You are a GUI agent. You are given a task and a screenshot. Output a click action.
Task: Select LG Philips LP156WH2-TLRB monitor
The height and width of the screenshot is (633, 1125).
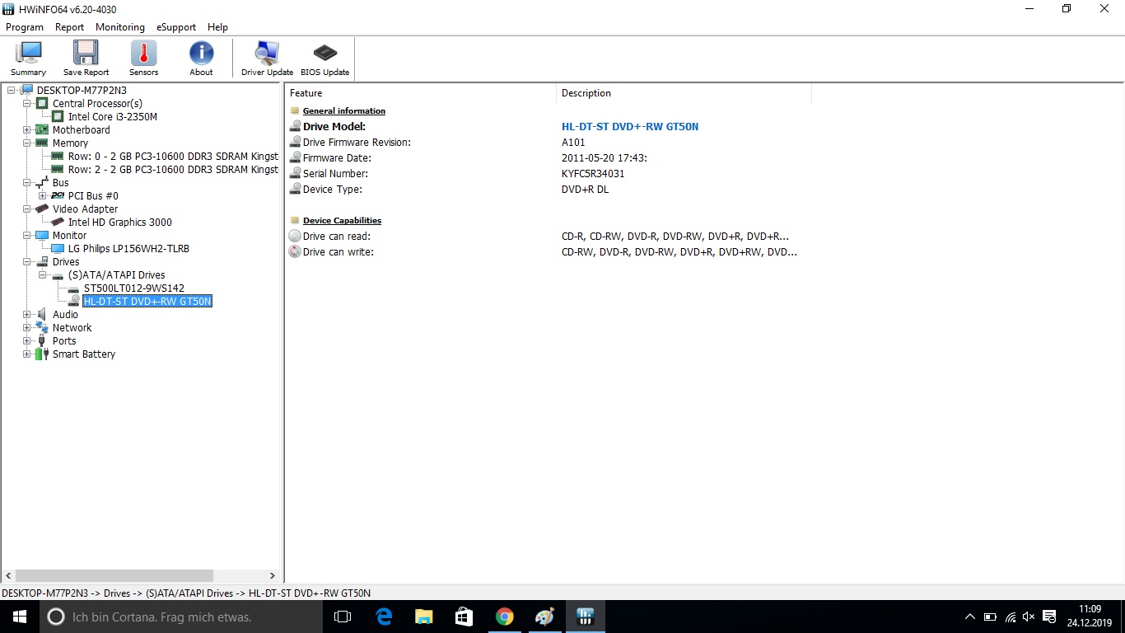tap(128, 249)
